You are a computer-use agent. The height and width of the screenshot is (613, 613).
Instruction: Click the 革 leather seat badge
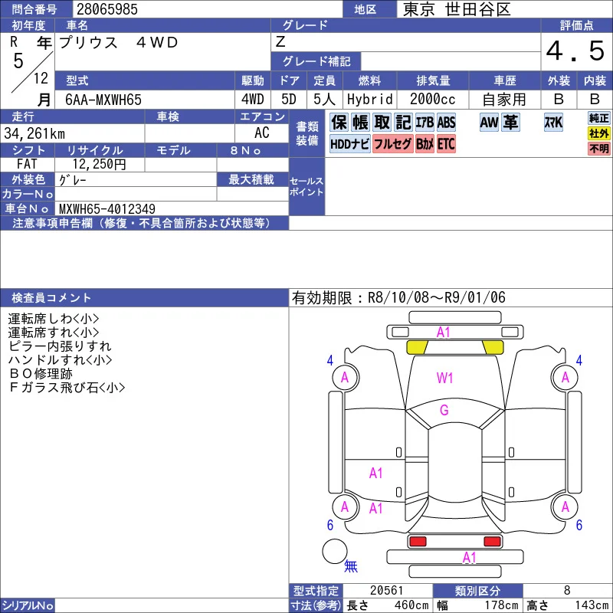point(510,123)
